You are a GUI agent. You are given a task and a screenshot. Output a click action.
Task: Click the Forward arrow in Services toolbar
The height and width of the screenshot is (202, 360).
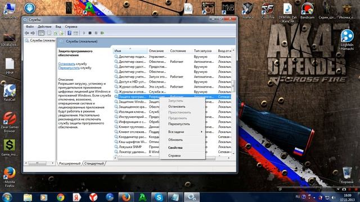pyautogui.click(x=33, y=33)
